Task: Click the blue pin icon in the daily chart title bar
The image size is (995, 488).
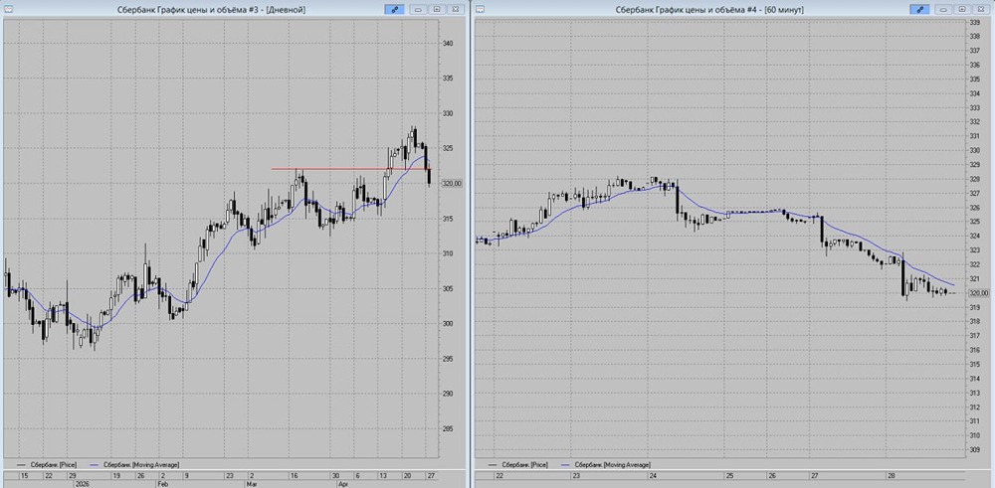Action: [x=393, y=10]
